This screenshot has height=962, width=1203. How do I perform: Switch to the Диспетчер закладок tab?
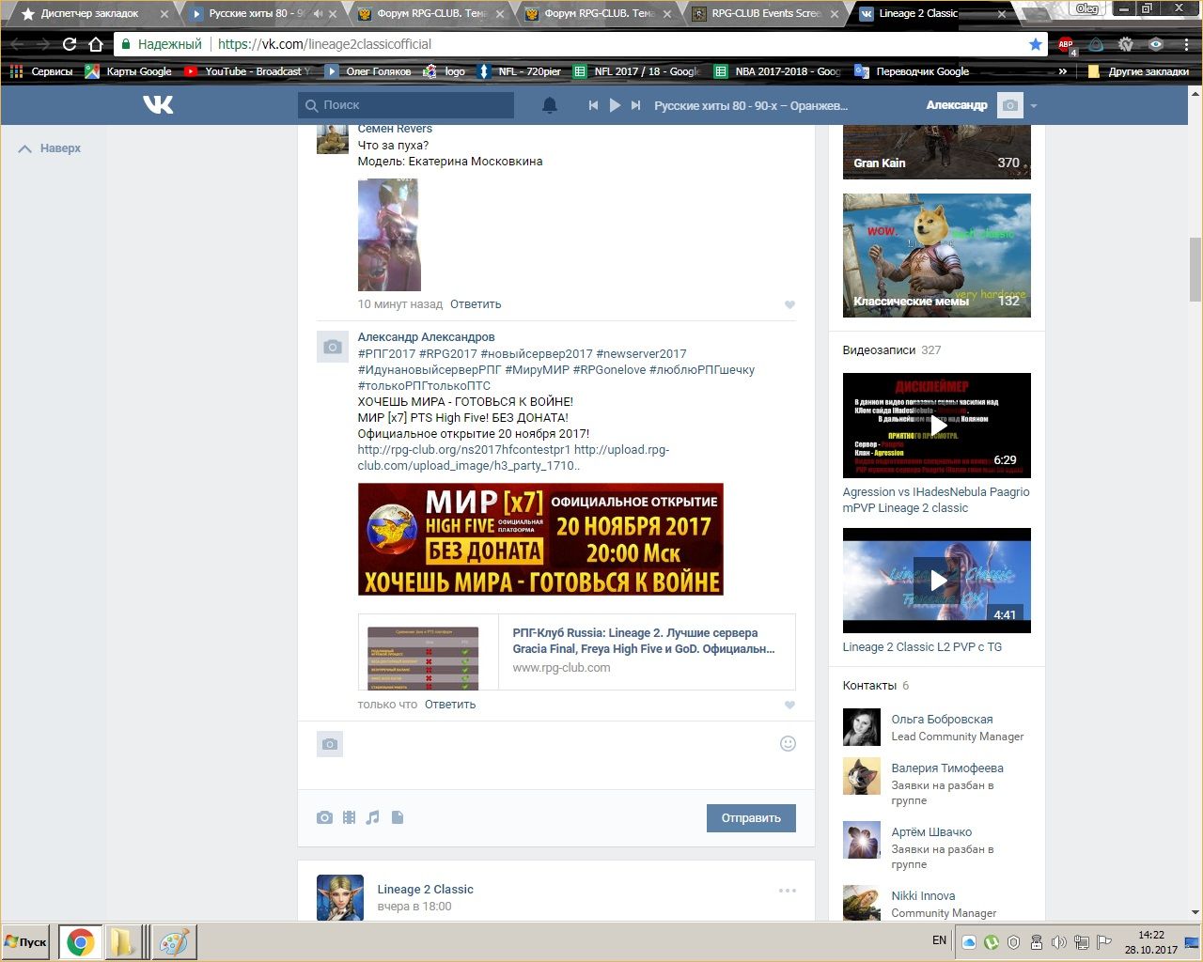[90, 14]
